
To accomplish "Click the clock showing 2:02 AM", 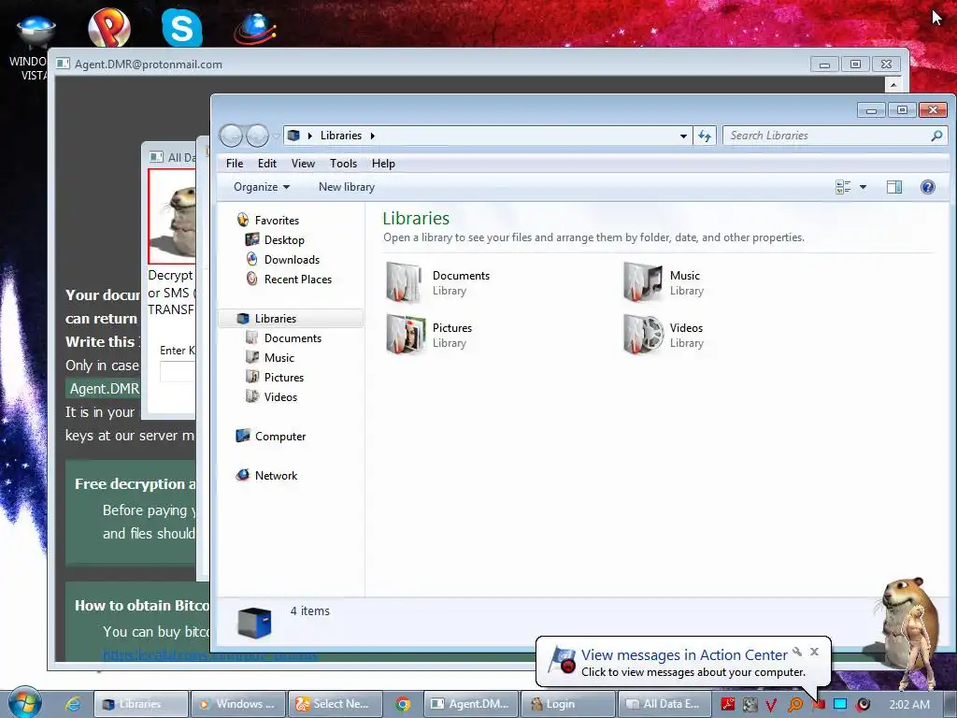I will coord(909,705).
